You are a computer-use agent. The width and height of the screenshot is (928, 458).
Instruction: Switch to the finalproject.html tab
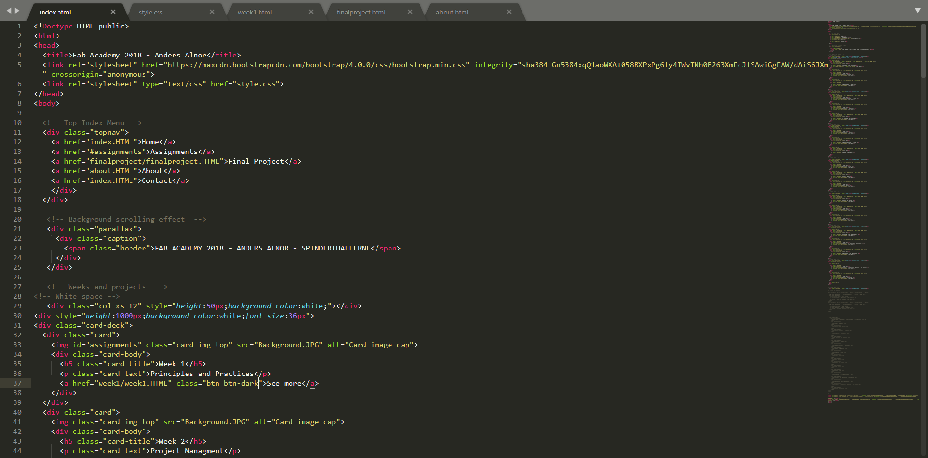[361, 12]
